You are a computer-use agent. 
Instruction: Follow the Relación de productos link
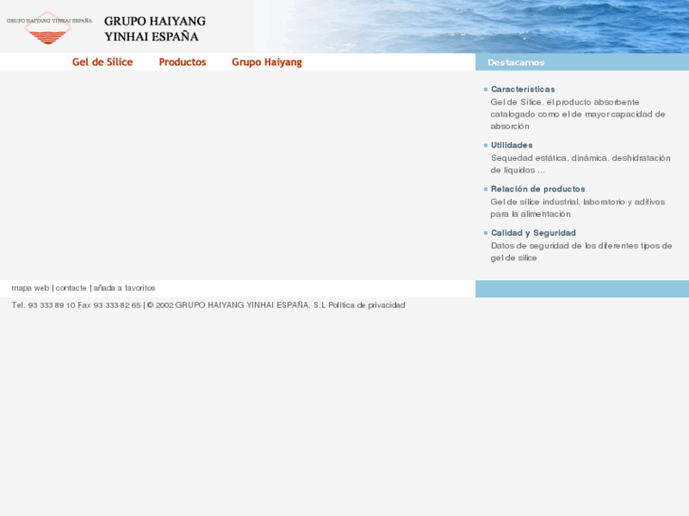(538, 188)
